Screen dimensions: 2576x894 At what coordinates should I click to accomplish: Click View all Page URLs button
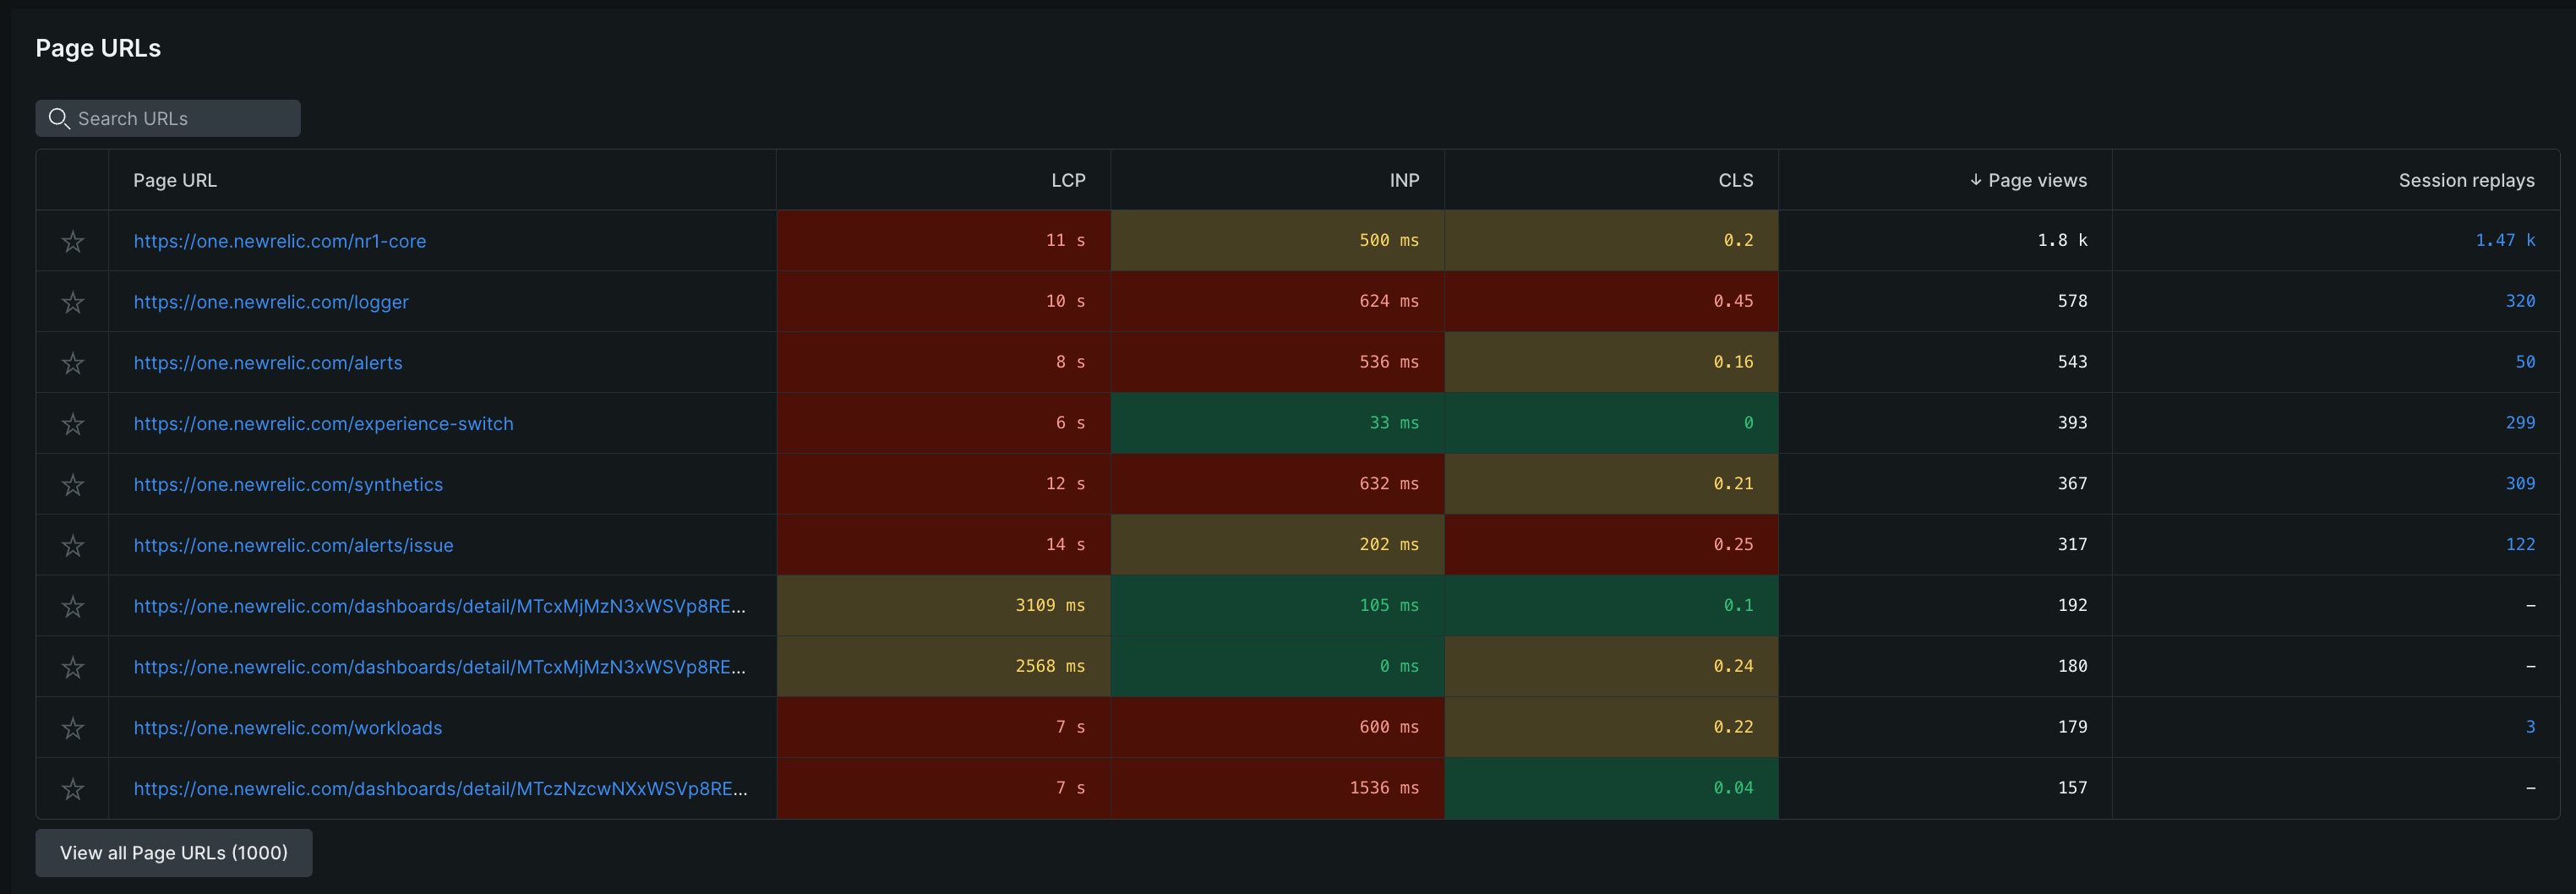(173, 852)
